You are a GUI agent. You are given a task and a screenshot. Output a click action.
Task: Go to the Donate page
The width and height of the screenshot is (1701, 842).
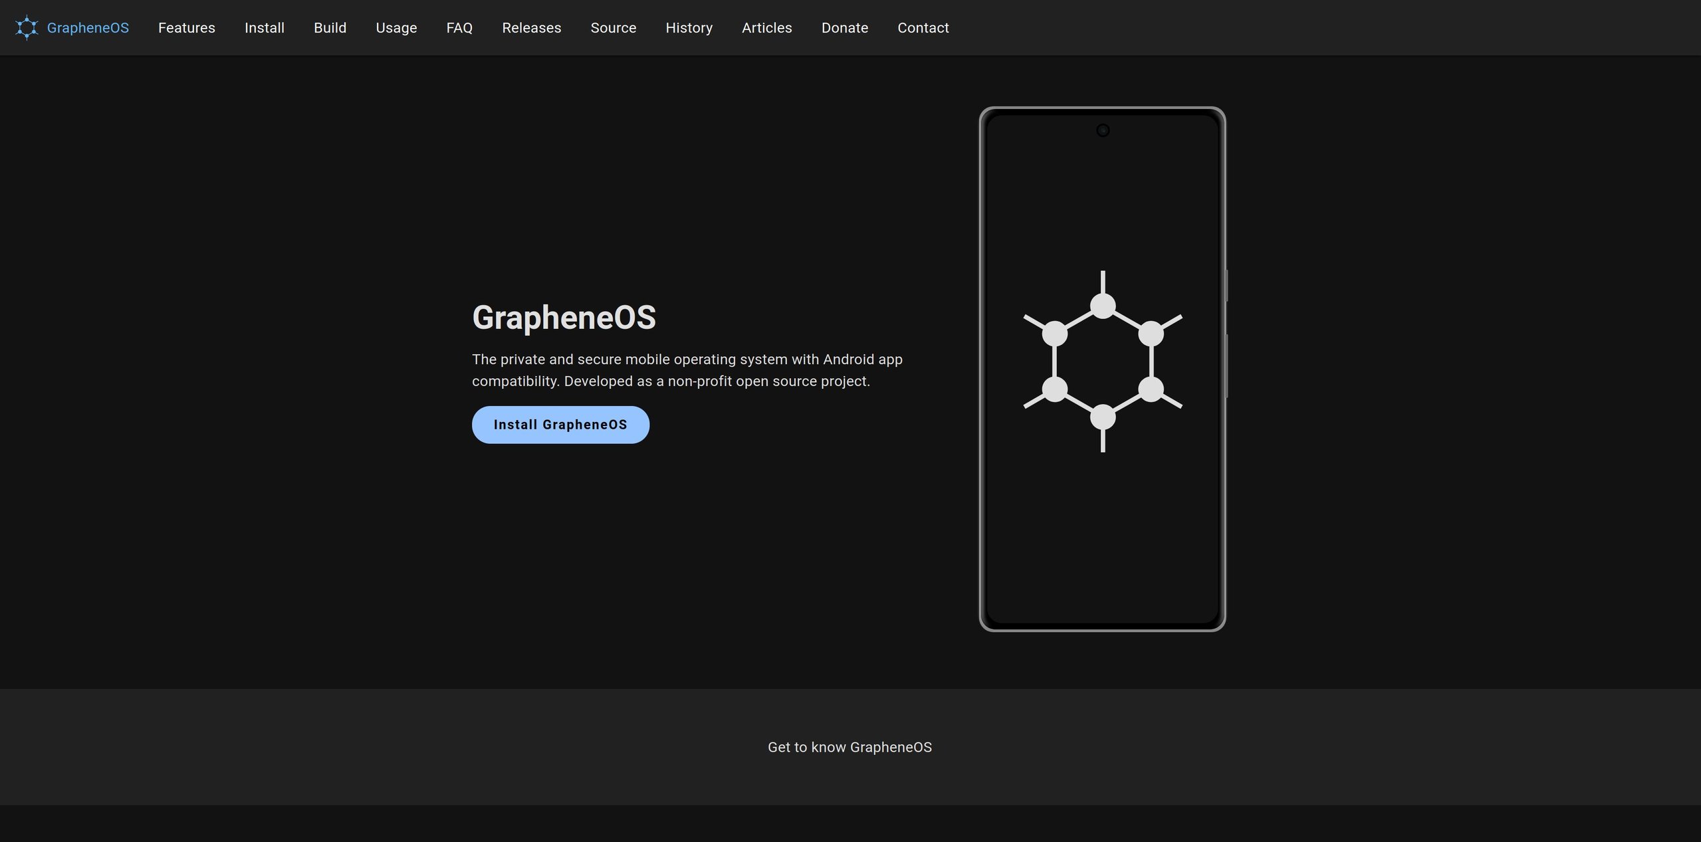tap(844, 28)
